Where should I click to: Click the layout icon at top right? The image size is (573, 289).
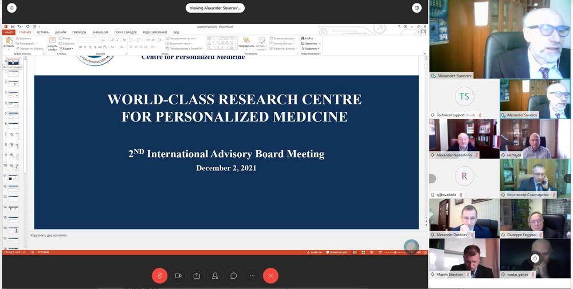[x=417, y=8]
